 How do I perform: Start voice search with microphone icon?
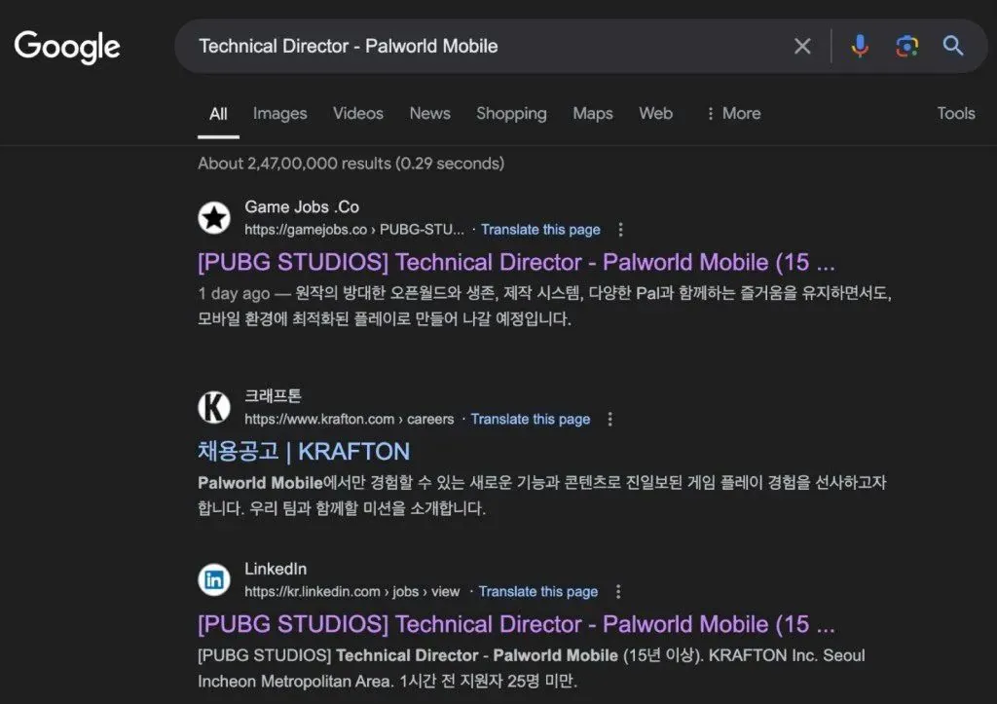[x=860, y=46]
